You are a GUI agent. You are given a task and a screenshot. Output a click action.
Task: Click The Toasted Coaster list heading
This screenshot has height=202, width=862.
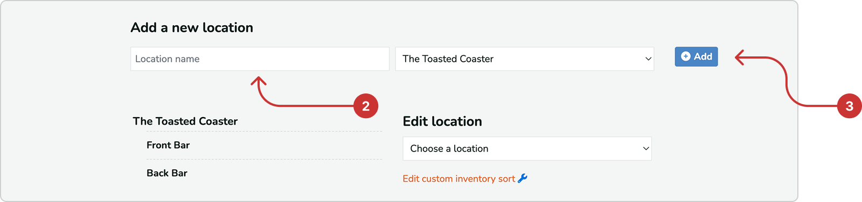185,121
